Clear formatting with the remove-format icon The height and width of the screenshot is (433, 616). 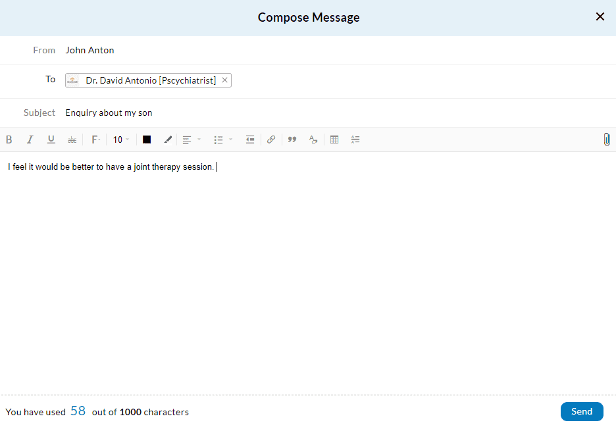tap(313, 140)
